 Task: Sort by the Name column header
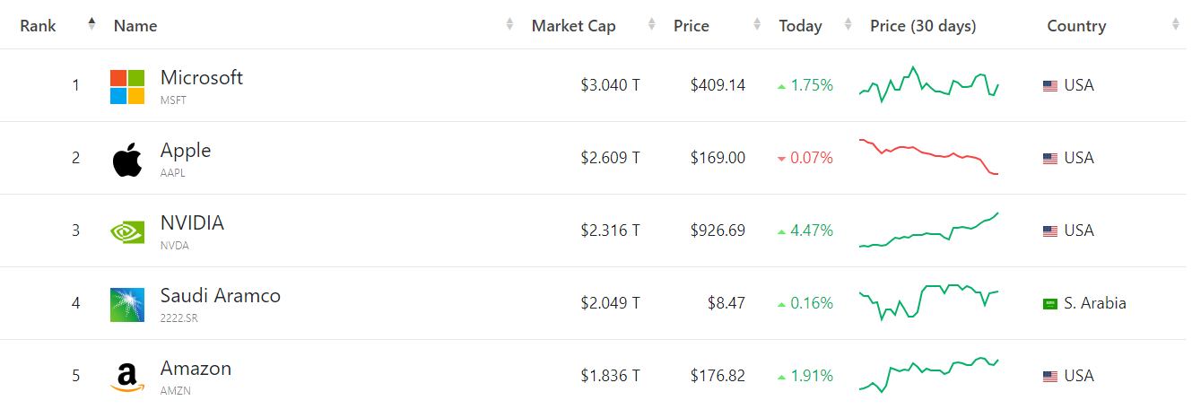135,26
